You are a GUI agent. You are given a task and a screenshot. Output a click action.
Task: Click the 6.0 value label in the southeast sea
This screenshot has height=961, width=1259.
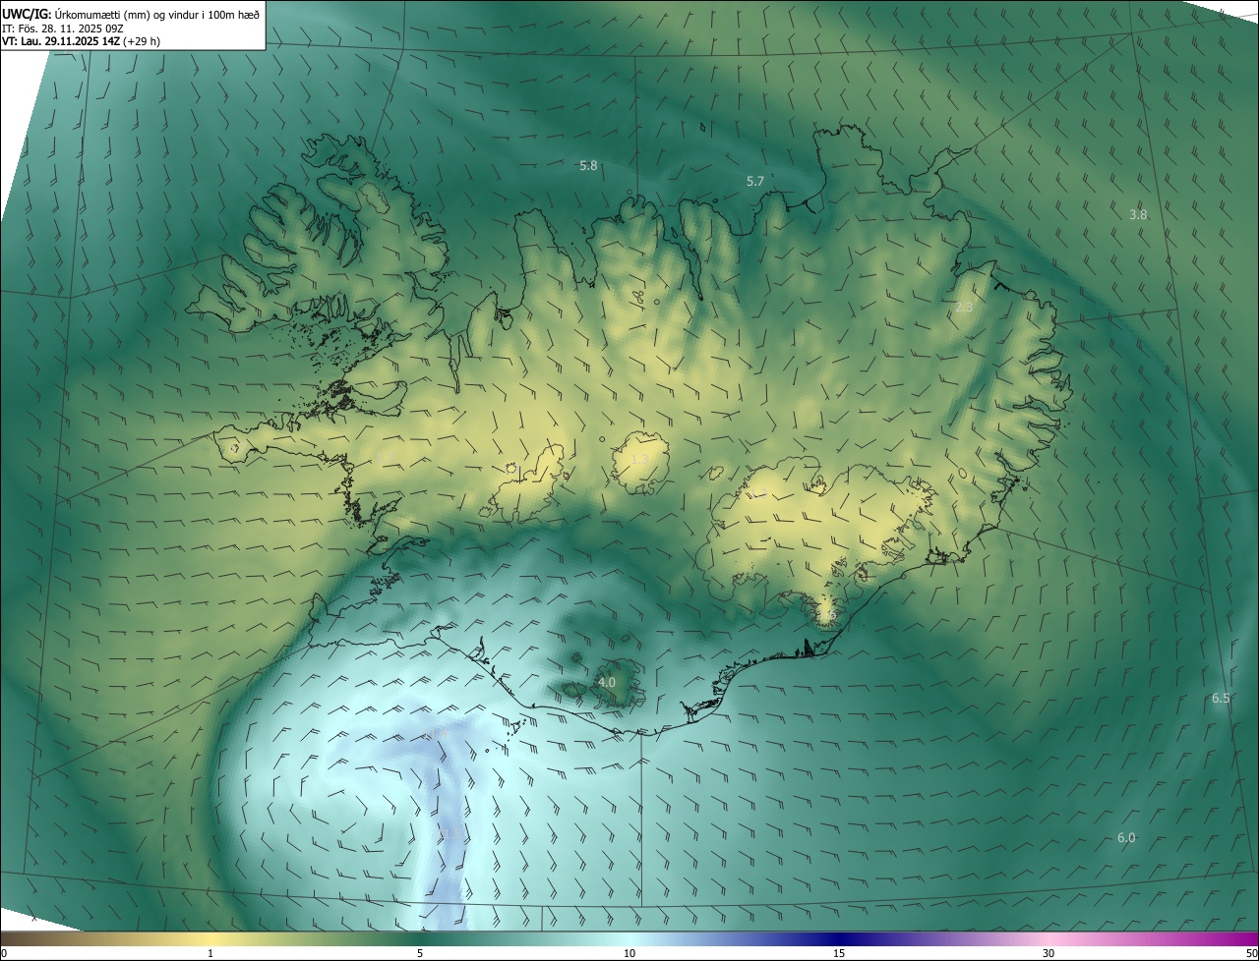click(x=1126, y=838)
